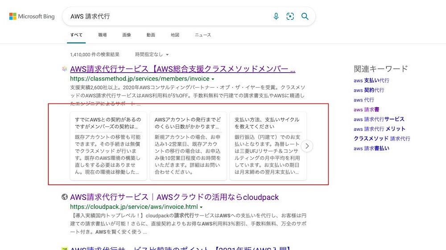Click the cloudpack globe favicon

pos(65,197)
